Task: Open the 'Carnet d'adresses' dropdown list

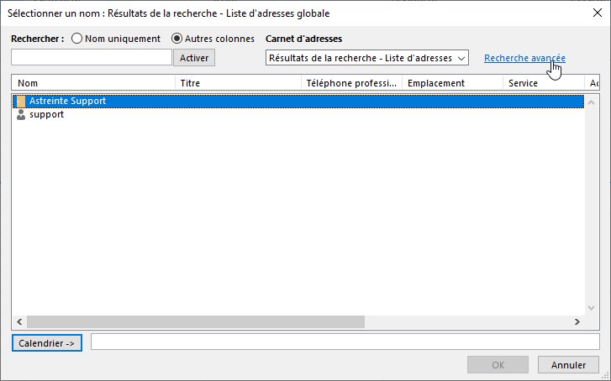Action: [366, 58]
